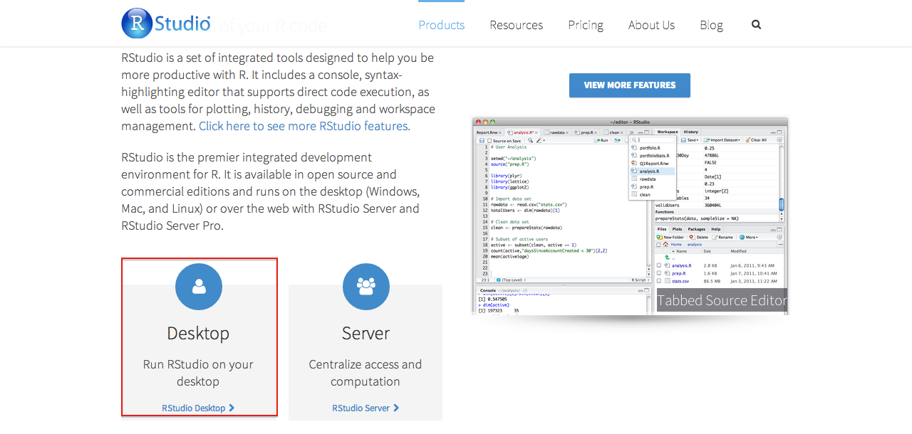Open the RStudio Server link
Image resolution: width=912 pixels, height=434 pixels.
tap(361, 408)
